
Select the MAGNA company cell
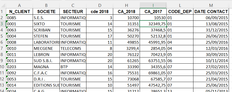46,67
